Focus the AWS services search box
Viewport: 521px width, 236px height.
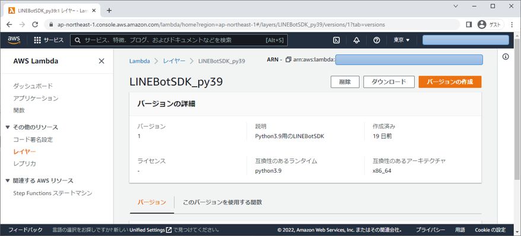point(179,40)
